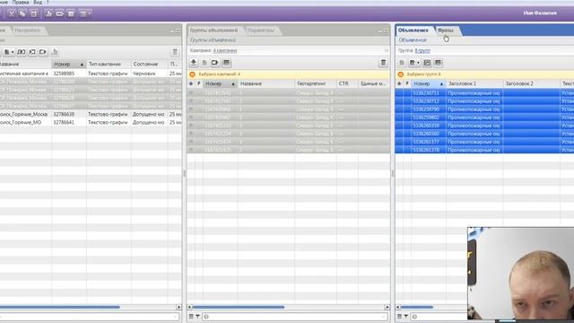Image resolution: width=574 pixels, height=323 pixels.
Task: Select the ad row numbered 5336230712
Action: pos(484,101)
